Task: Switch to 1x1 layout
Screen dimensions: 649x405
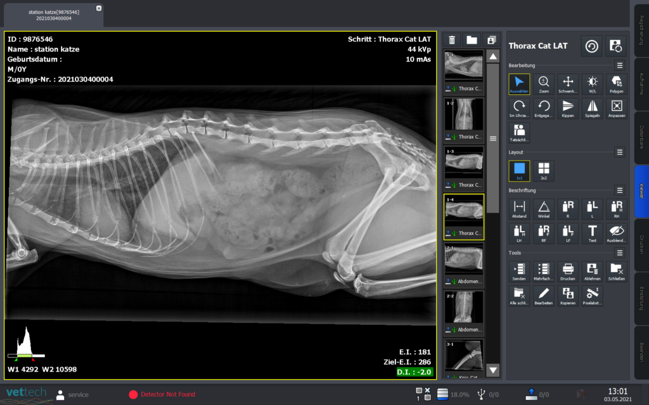Action: [x=519, y=171]
